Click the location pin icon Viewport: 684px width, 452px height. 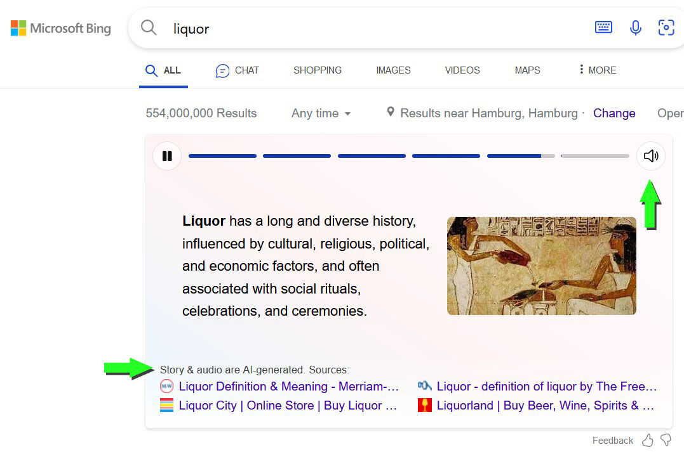click(x=391, y=112)
